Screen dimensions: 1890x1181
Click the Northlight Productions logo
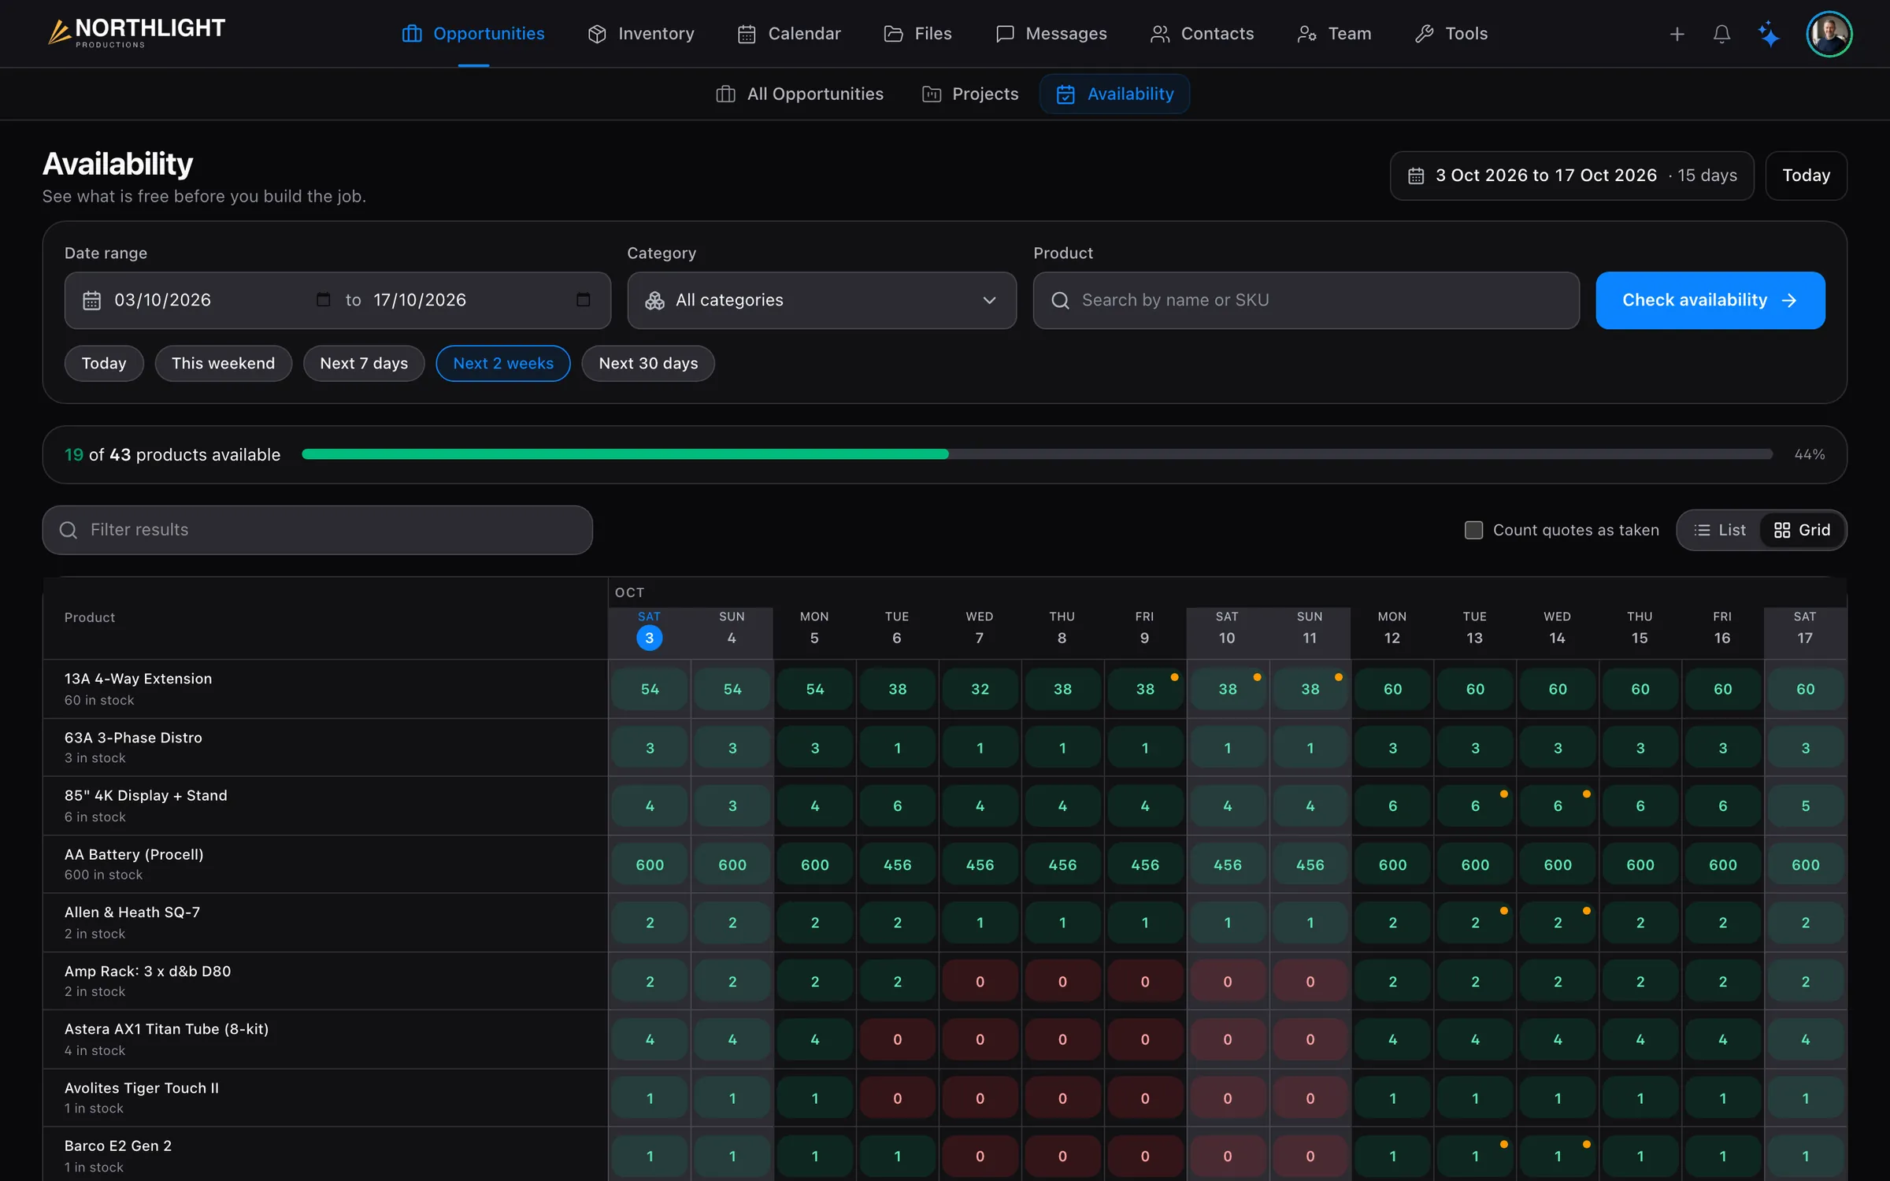click(x=135, y=32)
